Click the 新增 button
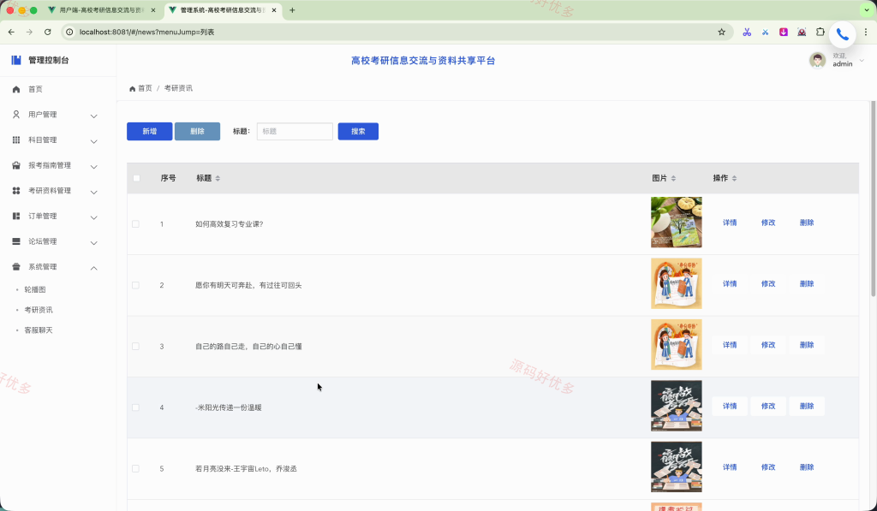This screenshot has height=511, width=877. click(x=149, y=131)
